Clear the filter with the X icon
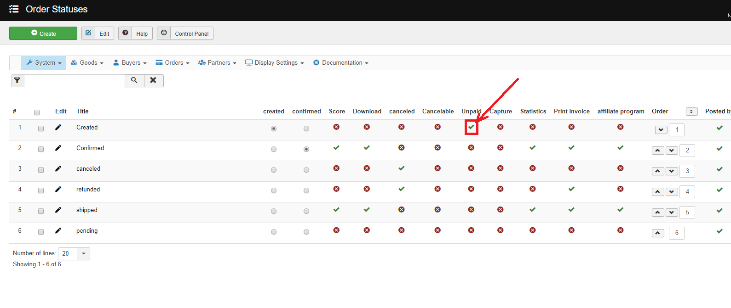 tap(154, 80)
